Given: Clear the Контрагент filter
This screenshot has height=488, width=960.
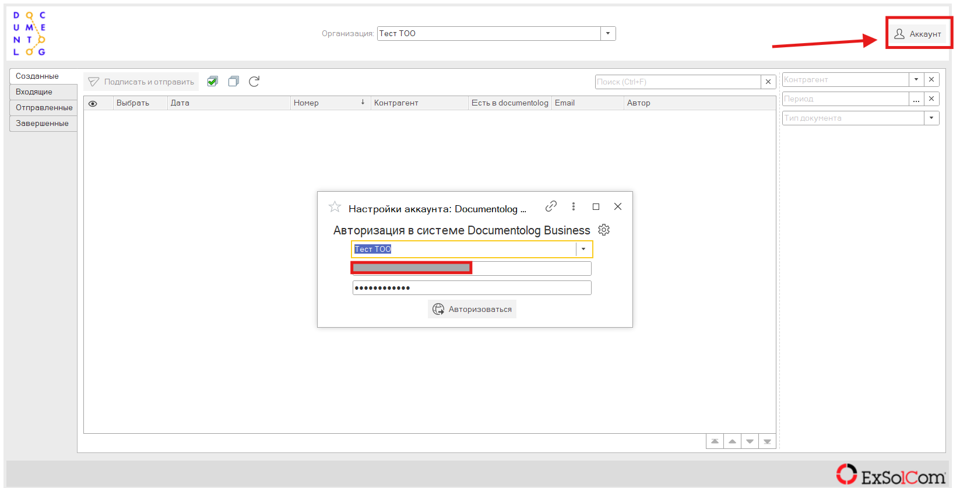Looking at the screenshot, I should [931, 79].
